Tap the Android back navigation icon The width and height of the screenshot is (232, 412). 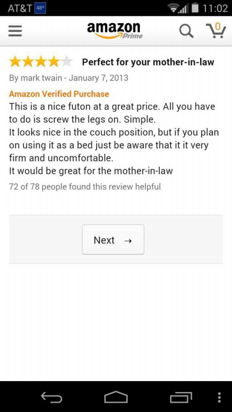pos(52,397)
